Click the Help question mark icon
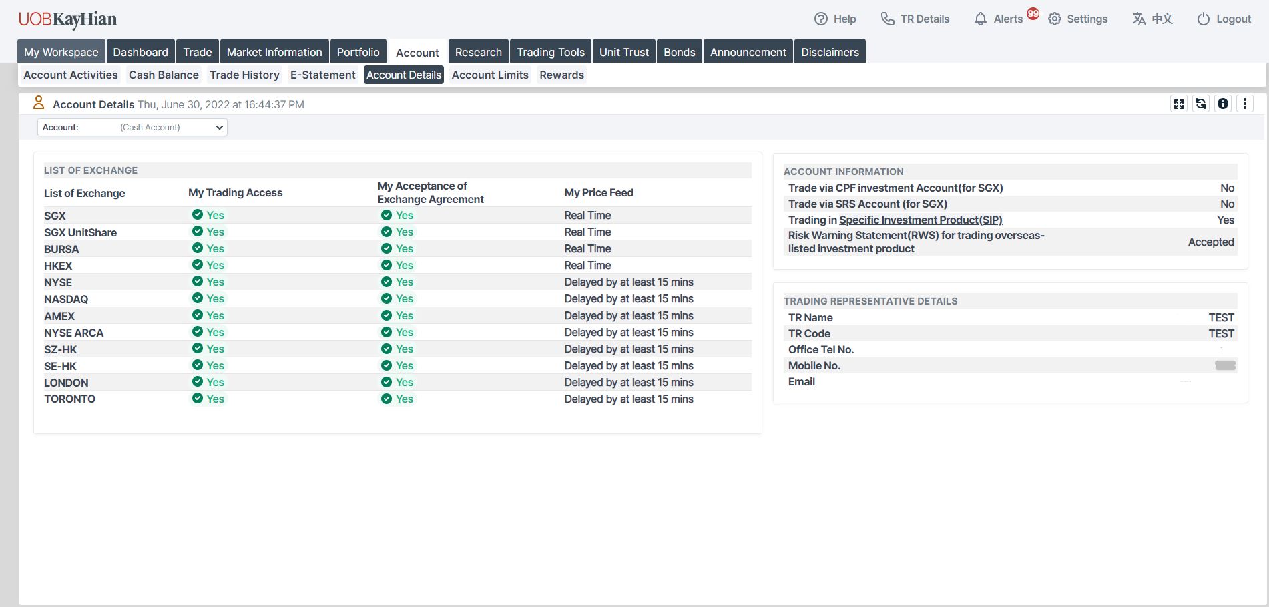This screenshot has width=1269, height=607. click(x=820, y=19)
